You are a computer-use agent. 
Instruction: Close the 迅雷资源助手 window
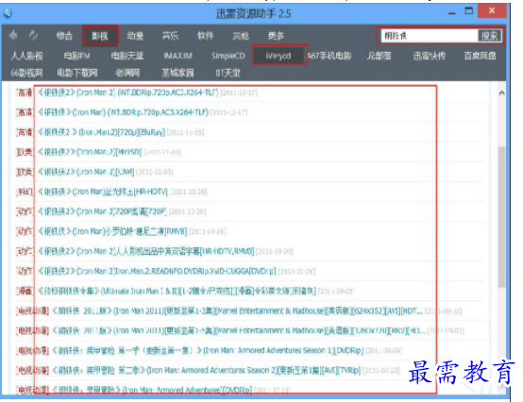click(492, 11)
